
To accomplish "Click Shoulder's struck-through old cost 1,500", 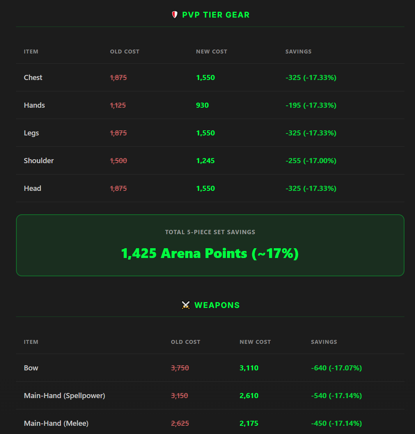I will (x=119, y=161).
